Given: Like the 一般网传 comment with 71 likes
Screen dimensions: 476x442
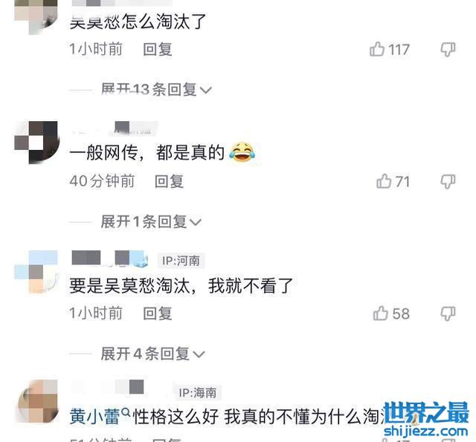Looking at the screenshot, I should 384,181.
